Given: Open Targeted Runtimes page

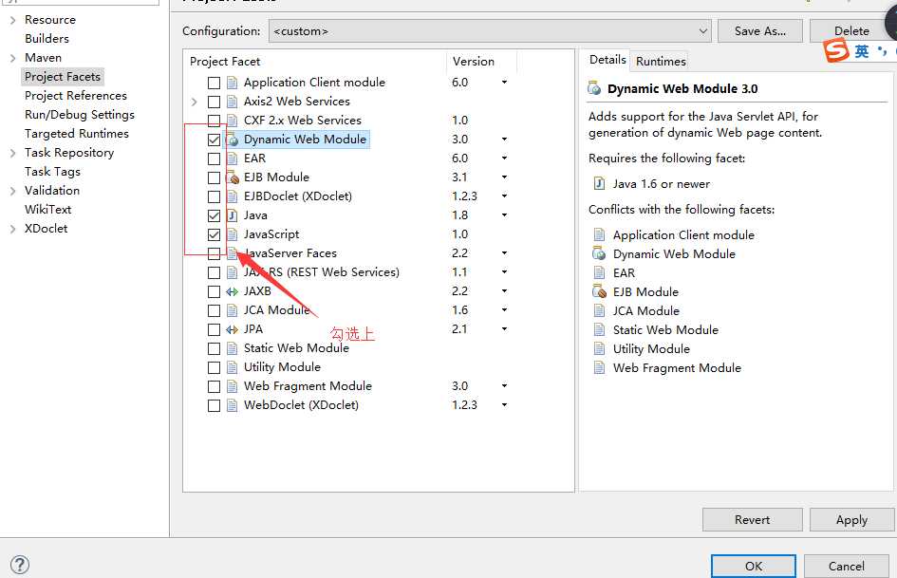Looking at the screenshot, I should pos(77,133).
